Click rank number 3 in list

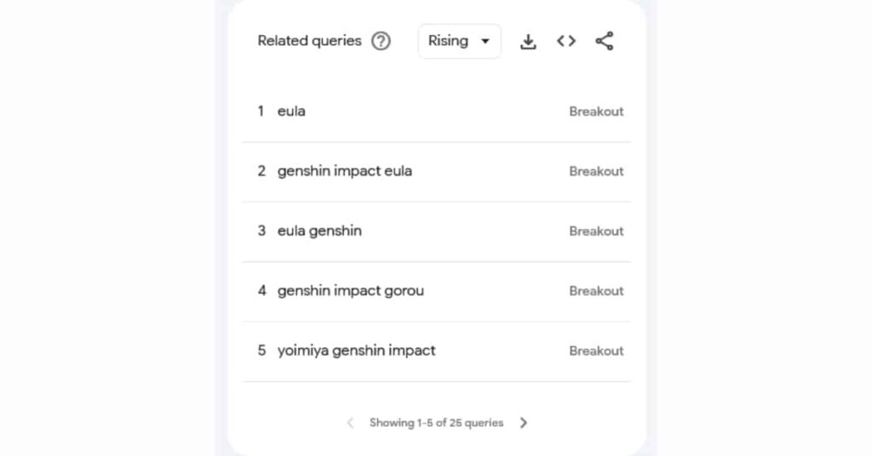(261, 231)
